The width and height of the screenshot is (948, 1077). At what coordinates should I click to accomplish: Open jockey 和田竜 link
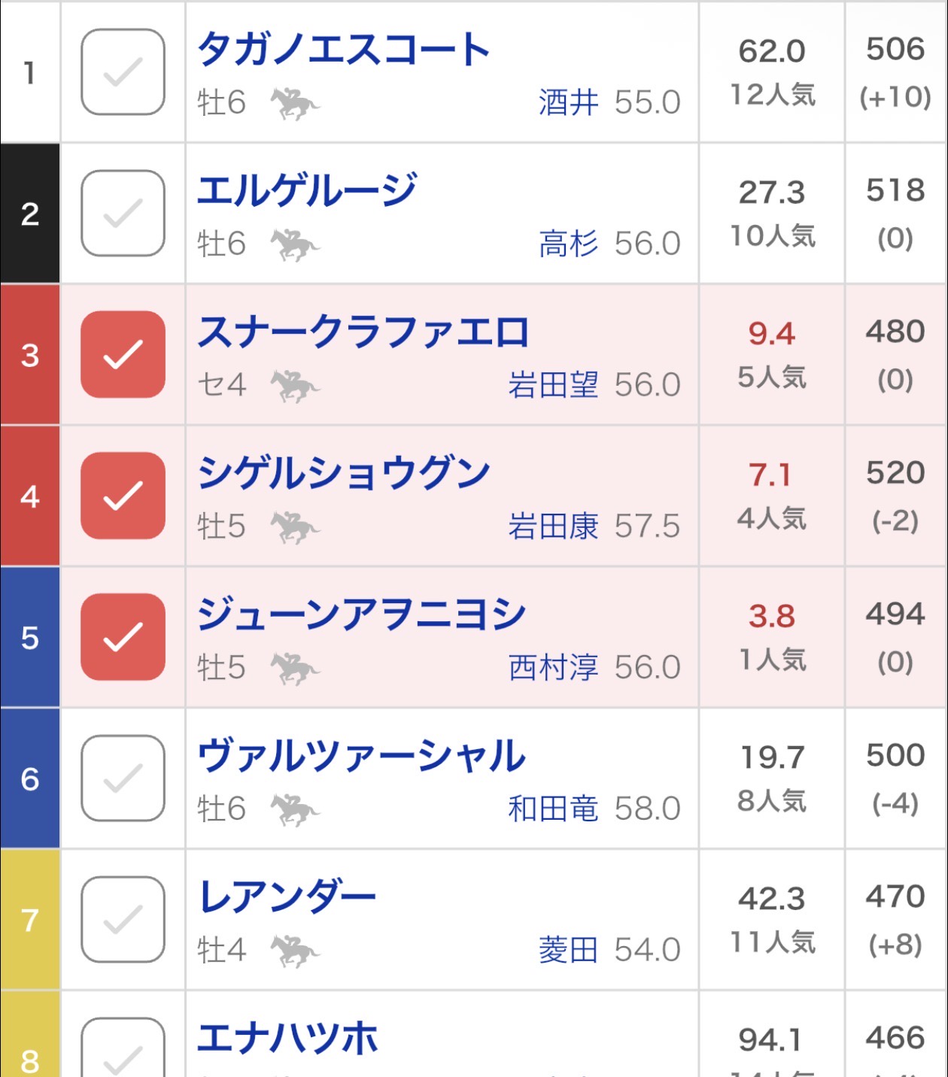coord(553,809)
